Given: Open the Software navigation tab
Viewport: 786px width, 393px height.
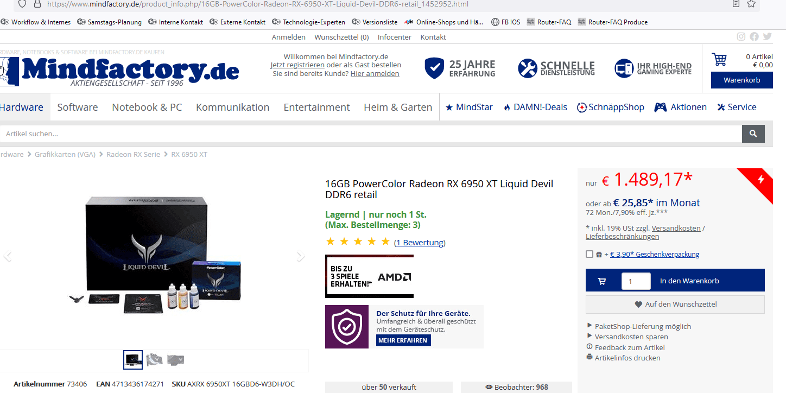Looking at the screenshot, I should click(78, 107).
